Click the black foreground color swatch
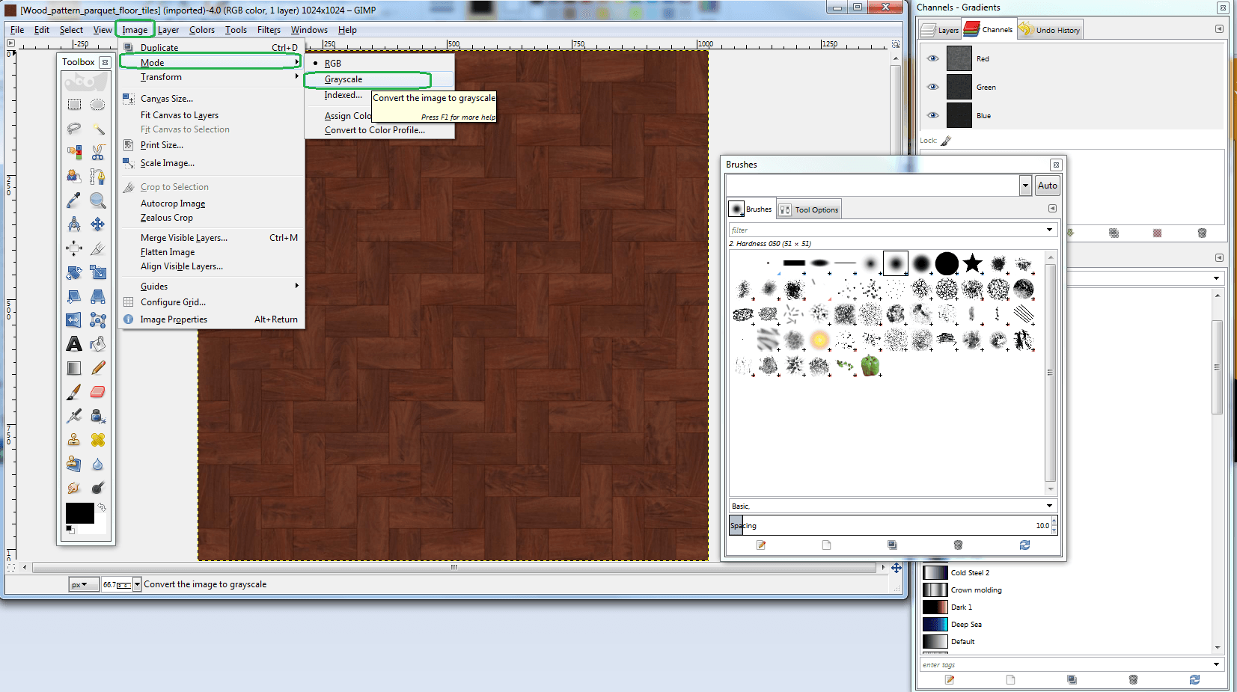The image size is (1237, 692). [79, 512]
